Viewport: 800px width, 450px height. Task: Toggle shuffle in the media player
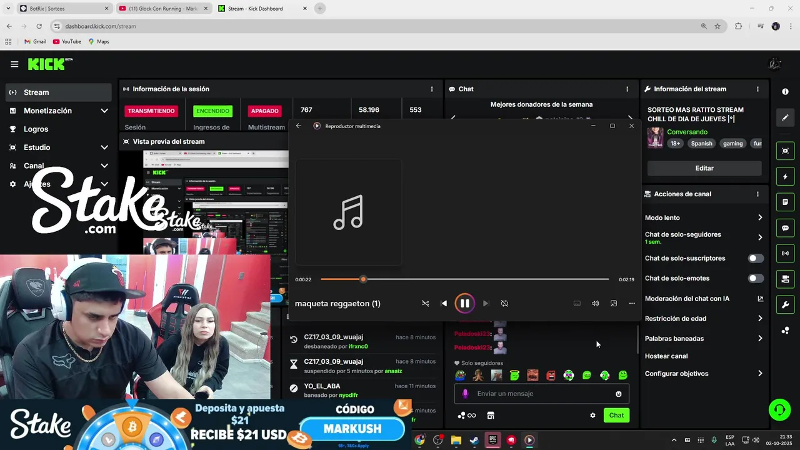click(x=425, y=303)
